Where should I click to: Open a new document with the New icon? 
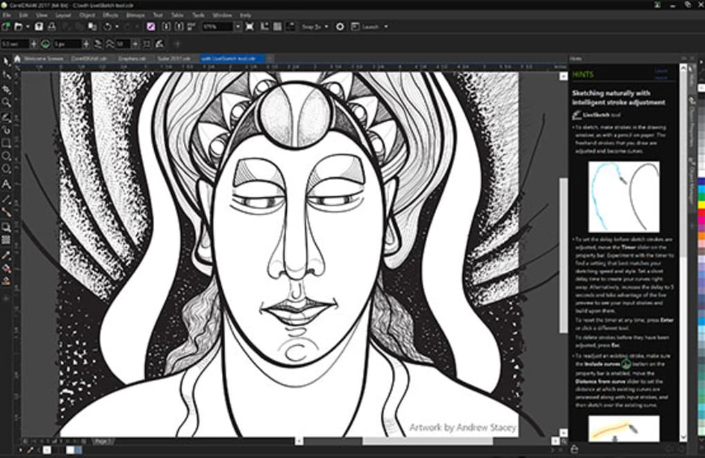pos(6,26)
